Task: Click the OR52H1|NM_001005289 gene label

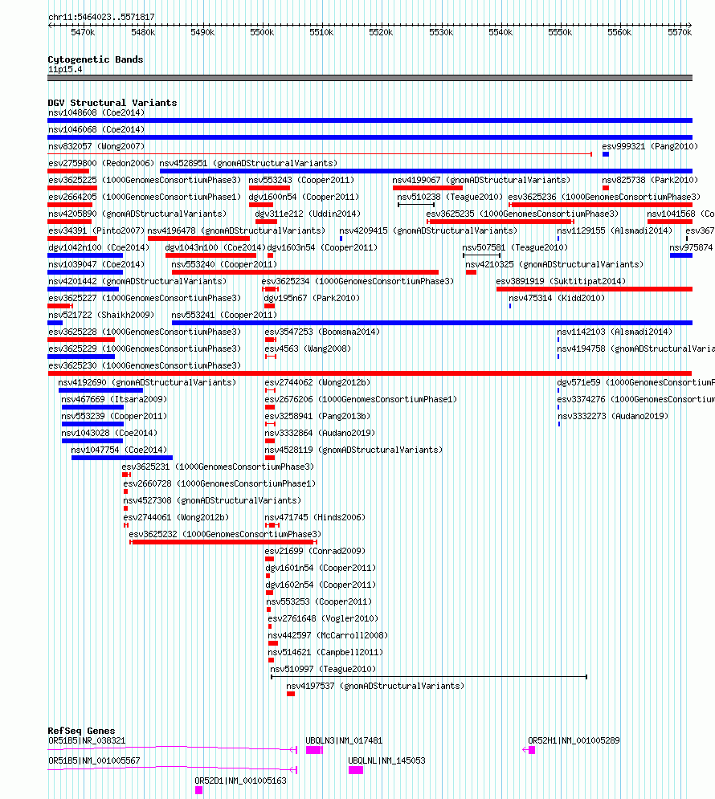Action: click(x=574, y=740)
